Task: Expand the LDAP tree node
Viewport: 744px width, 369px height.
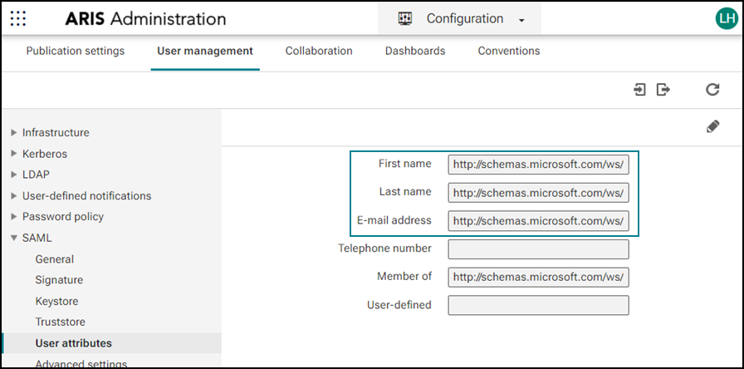Action: click(x=14, y=175)
